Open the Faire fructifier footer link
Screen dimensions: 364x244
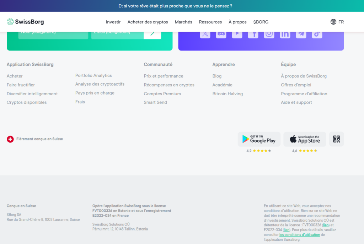21,85
